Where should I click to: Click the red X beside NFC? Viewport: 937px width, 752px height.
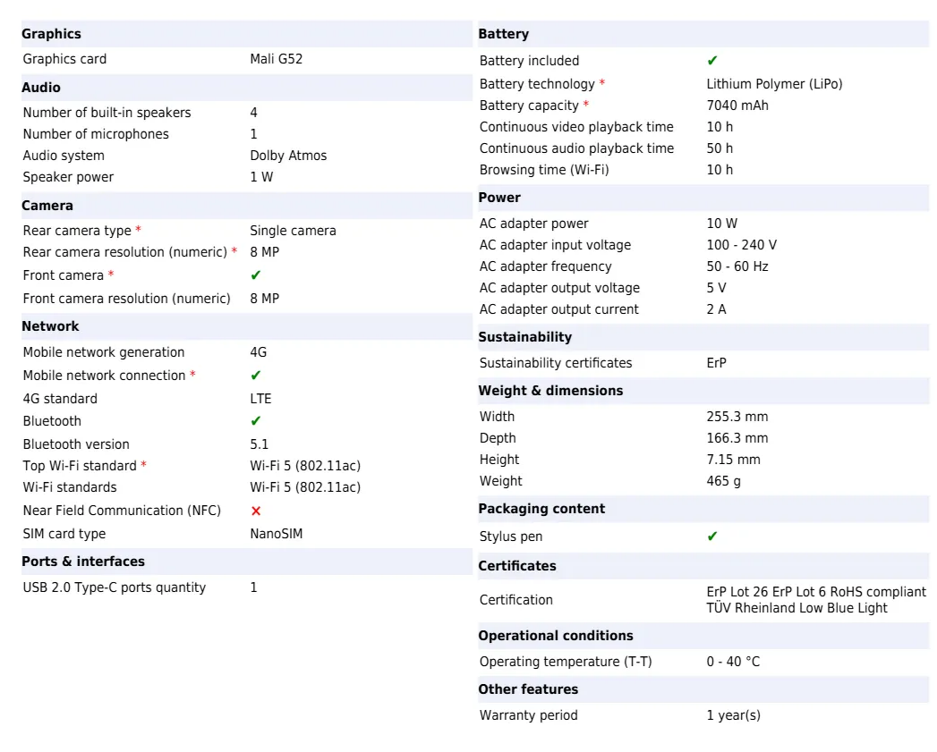point(256,511)
